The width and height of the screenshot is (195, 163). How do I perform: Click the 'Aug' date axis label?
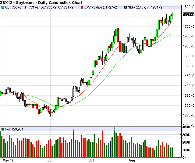point(132,160)
